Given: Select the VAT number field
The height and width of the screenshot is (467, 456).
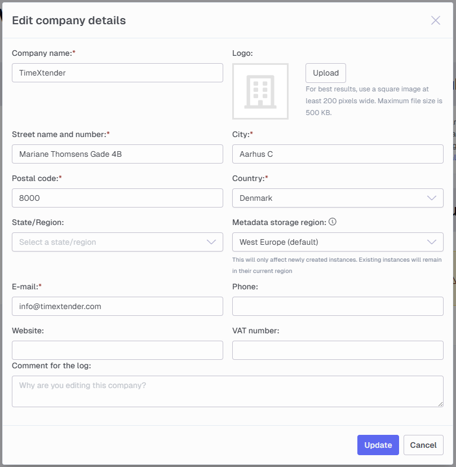Looking at the screenshot, I should [x=338, y=350].
